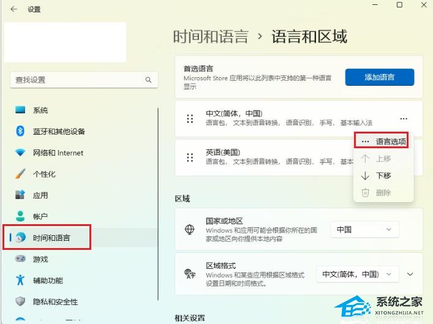Image resolution: width=433 pixels, height=324 pixels.
Task: Open 系统 settings category
Action: [40, 110]
